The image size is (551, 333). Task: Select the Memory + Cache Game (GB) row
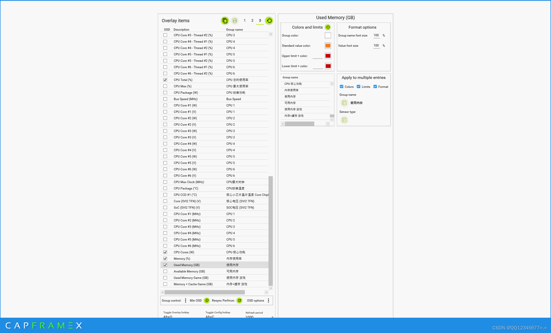(x=215, y=284)
